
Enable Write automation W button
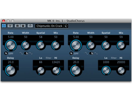click(x=23, y=26)
